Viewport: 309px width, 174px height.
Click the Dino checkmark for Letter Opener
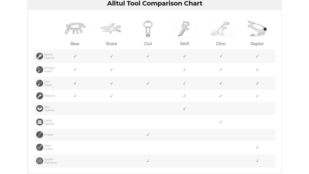click(221, 122)
